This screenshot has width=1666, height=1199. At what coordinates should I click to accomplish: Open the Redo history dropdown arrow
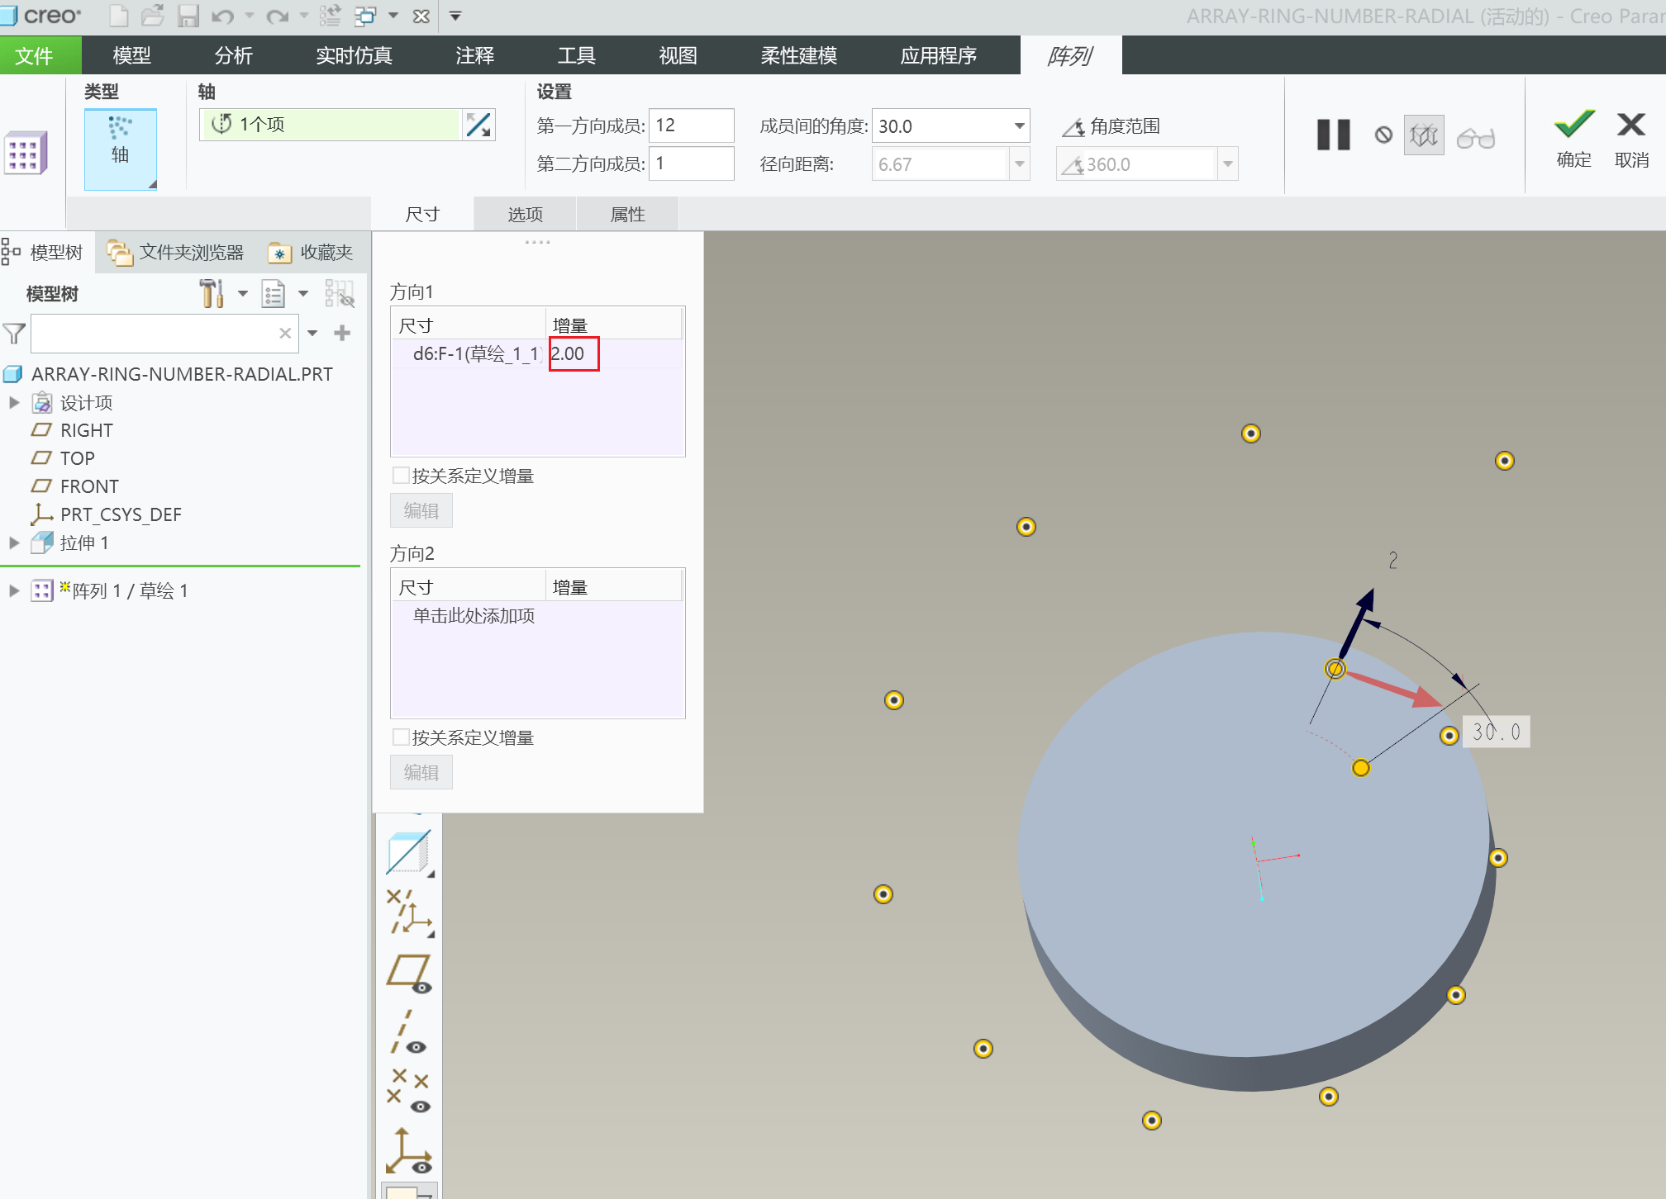(303, 16)
